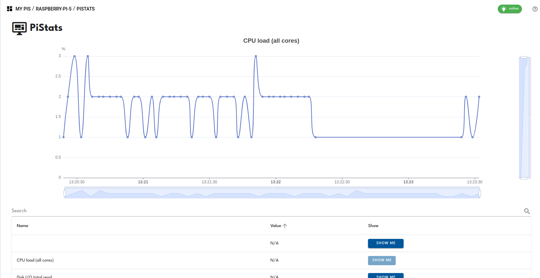Click the Show column header
The width and height of the screenshot is (540, 278).
pyautogui.click(x=373, y=226)
